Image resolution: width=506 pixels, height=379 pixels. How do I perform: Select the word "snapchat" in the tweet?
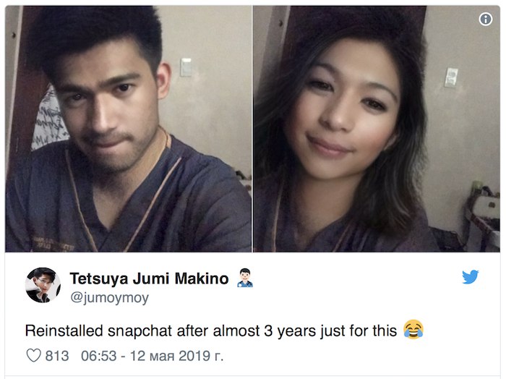[x=140, y=331]
